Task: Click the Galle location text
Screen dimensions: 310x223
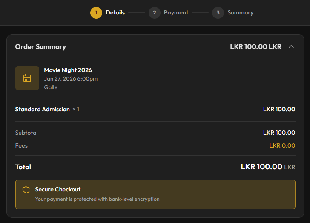Action: pyautogui.click(x=51, y=87)
